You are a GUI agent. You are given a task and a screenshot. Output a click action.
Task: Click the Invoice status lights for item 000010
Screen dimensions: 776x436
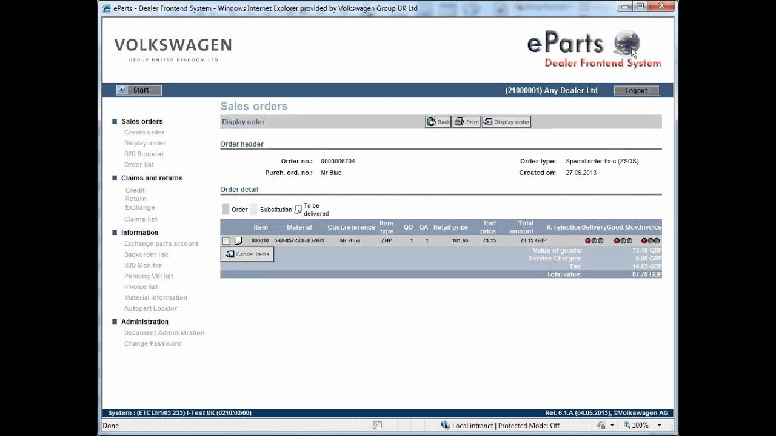[x=651, y=241]
